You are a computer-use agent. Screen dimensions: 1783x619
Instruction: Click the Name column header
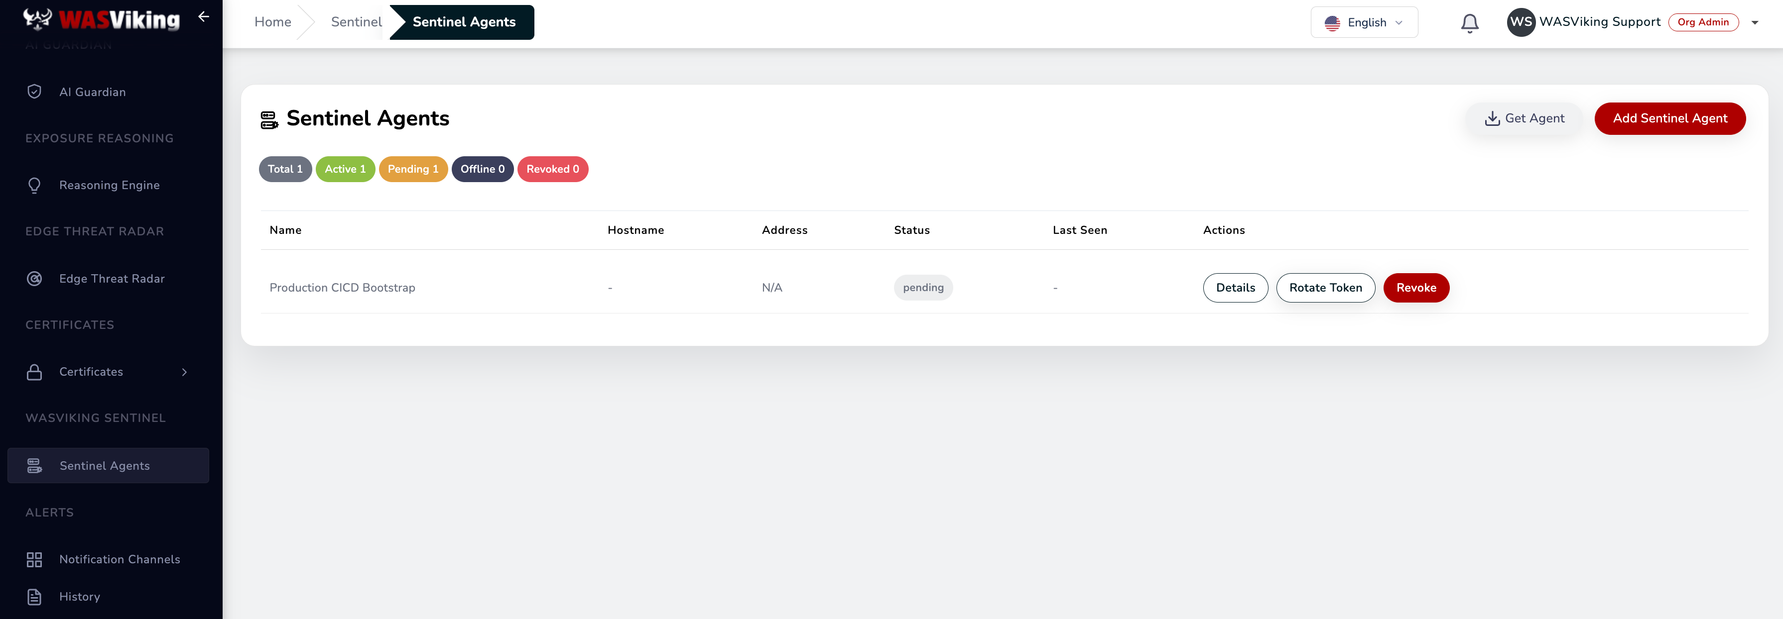[x=286, y=230]
